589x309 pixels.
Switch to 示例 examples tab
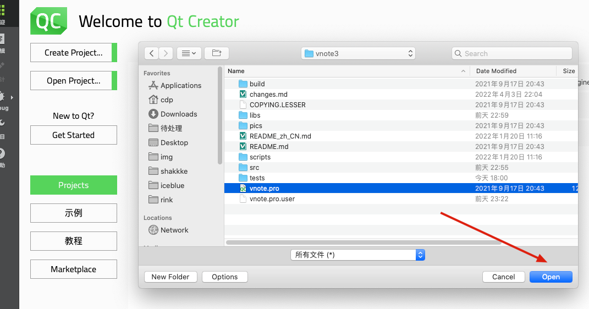pos(74,213)
